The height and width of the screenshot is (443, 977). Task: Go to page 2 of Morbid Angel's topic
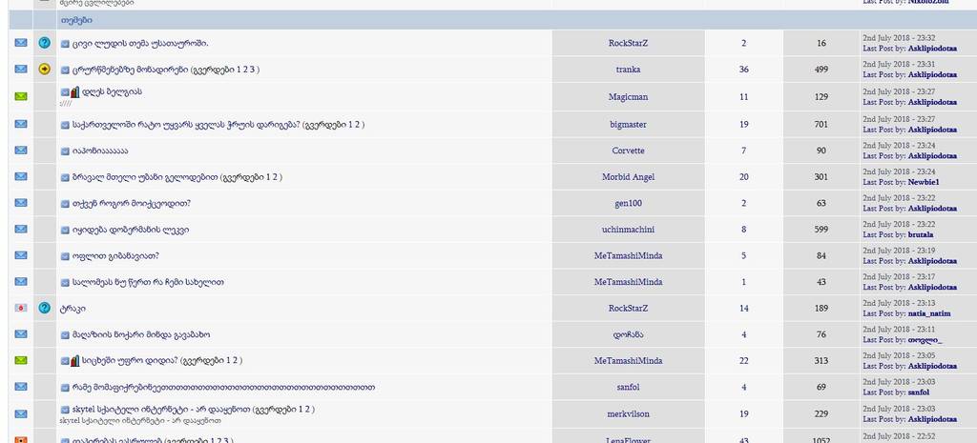tap(275, 177)
